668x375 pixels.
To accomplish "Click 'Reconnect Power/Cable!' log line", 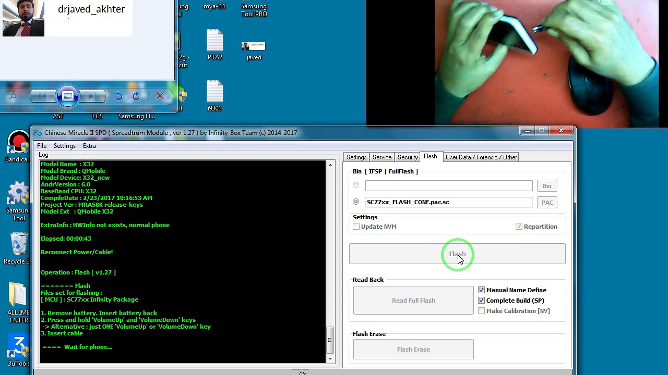I will [x=77, y=252].
